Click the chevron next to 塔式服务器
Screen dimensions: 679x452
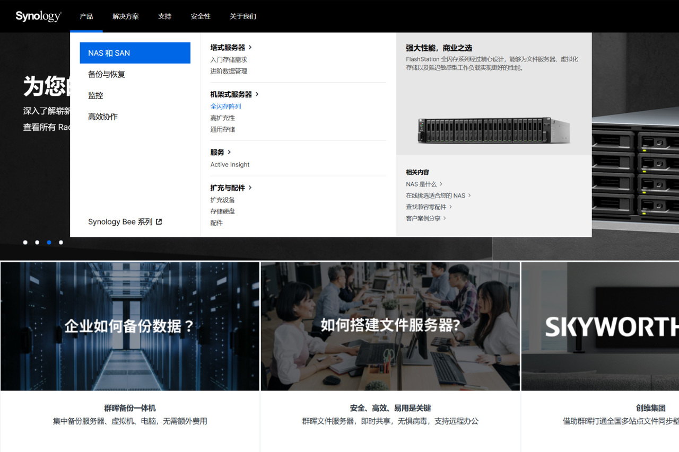click(250, 47)
